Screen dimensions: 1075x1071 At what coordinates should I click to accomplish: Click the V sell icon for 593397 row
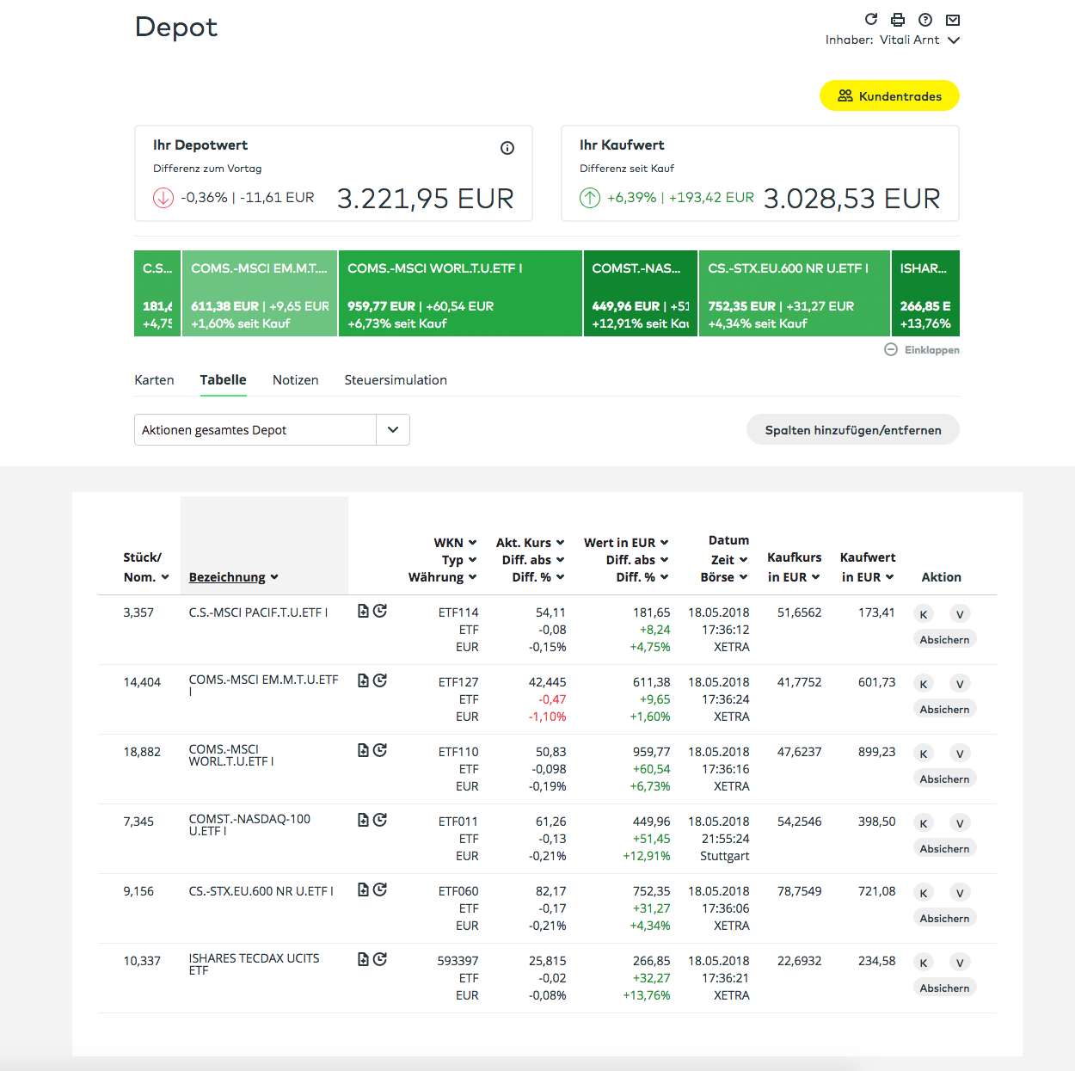click(x=960, y=963)
